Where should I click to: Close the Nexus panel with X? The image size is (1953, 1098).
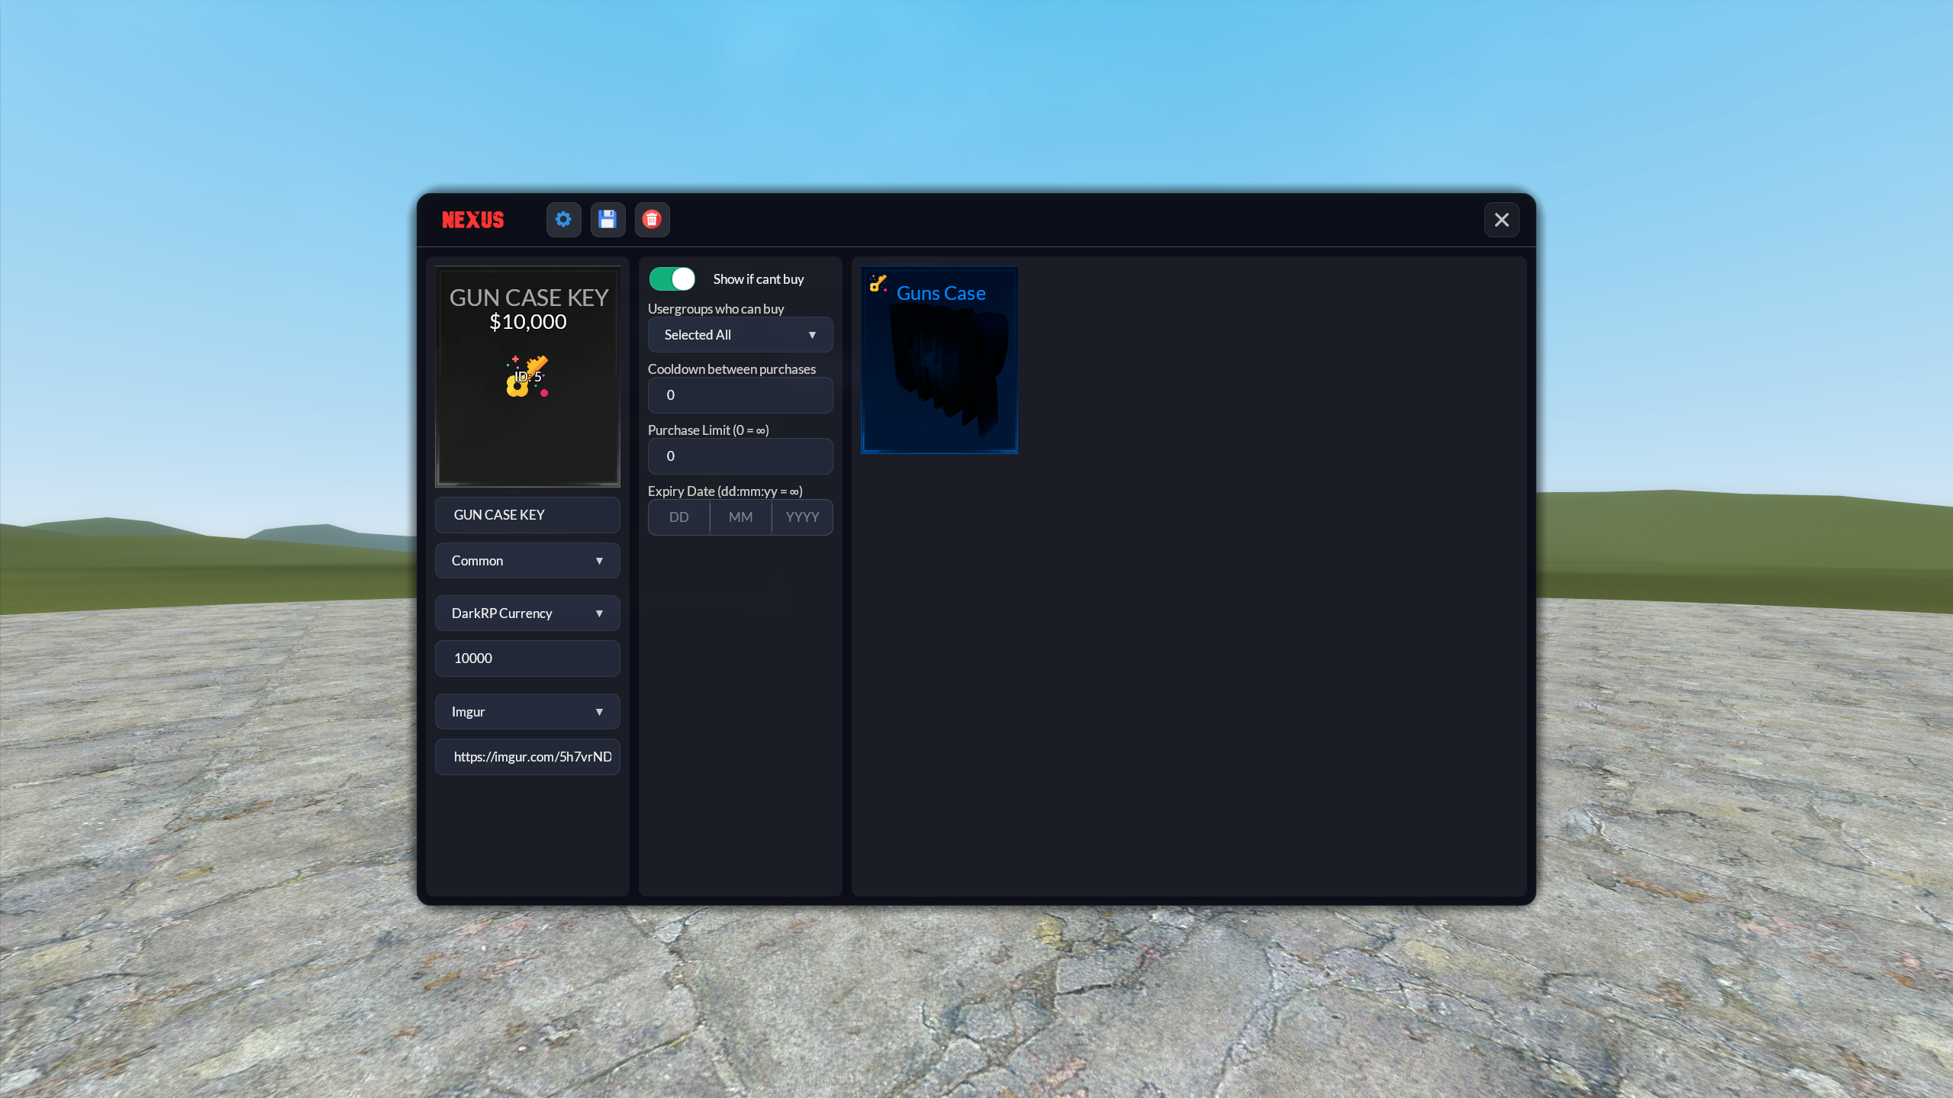click(1501, 220)
